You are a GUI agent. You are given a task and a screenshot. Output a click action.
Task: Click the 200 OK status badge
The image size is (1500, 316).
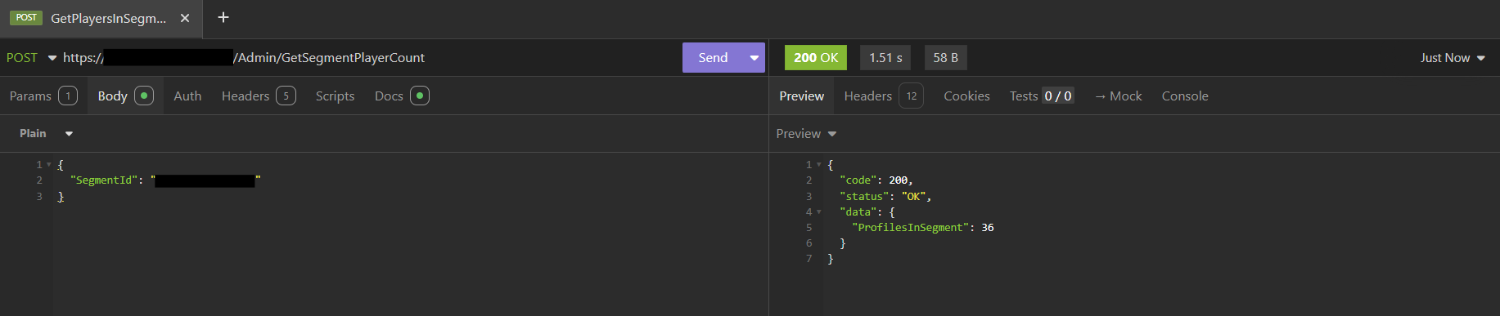click(816, 58)
